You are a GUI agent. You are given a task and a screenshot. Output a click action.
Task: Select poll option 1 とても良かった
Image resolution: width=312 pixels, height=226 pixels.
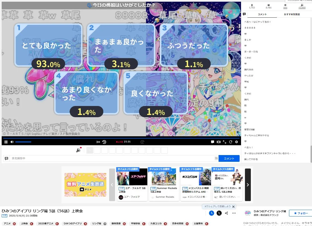pyautogui.click(x=48, y=45)
